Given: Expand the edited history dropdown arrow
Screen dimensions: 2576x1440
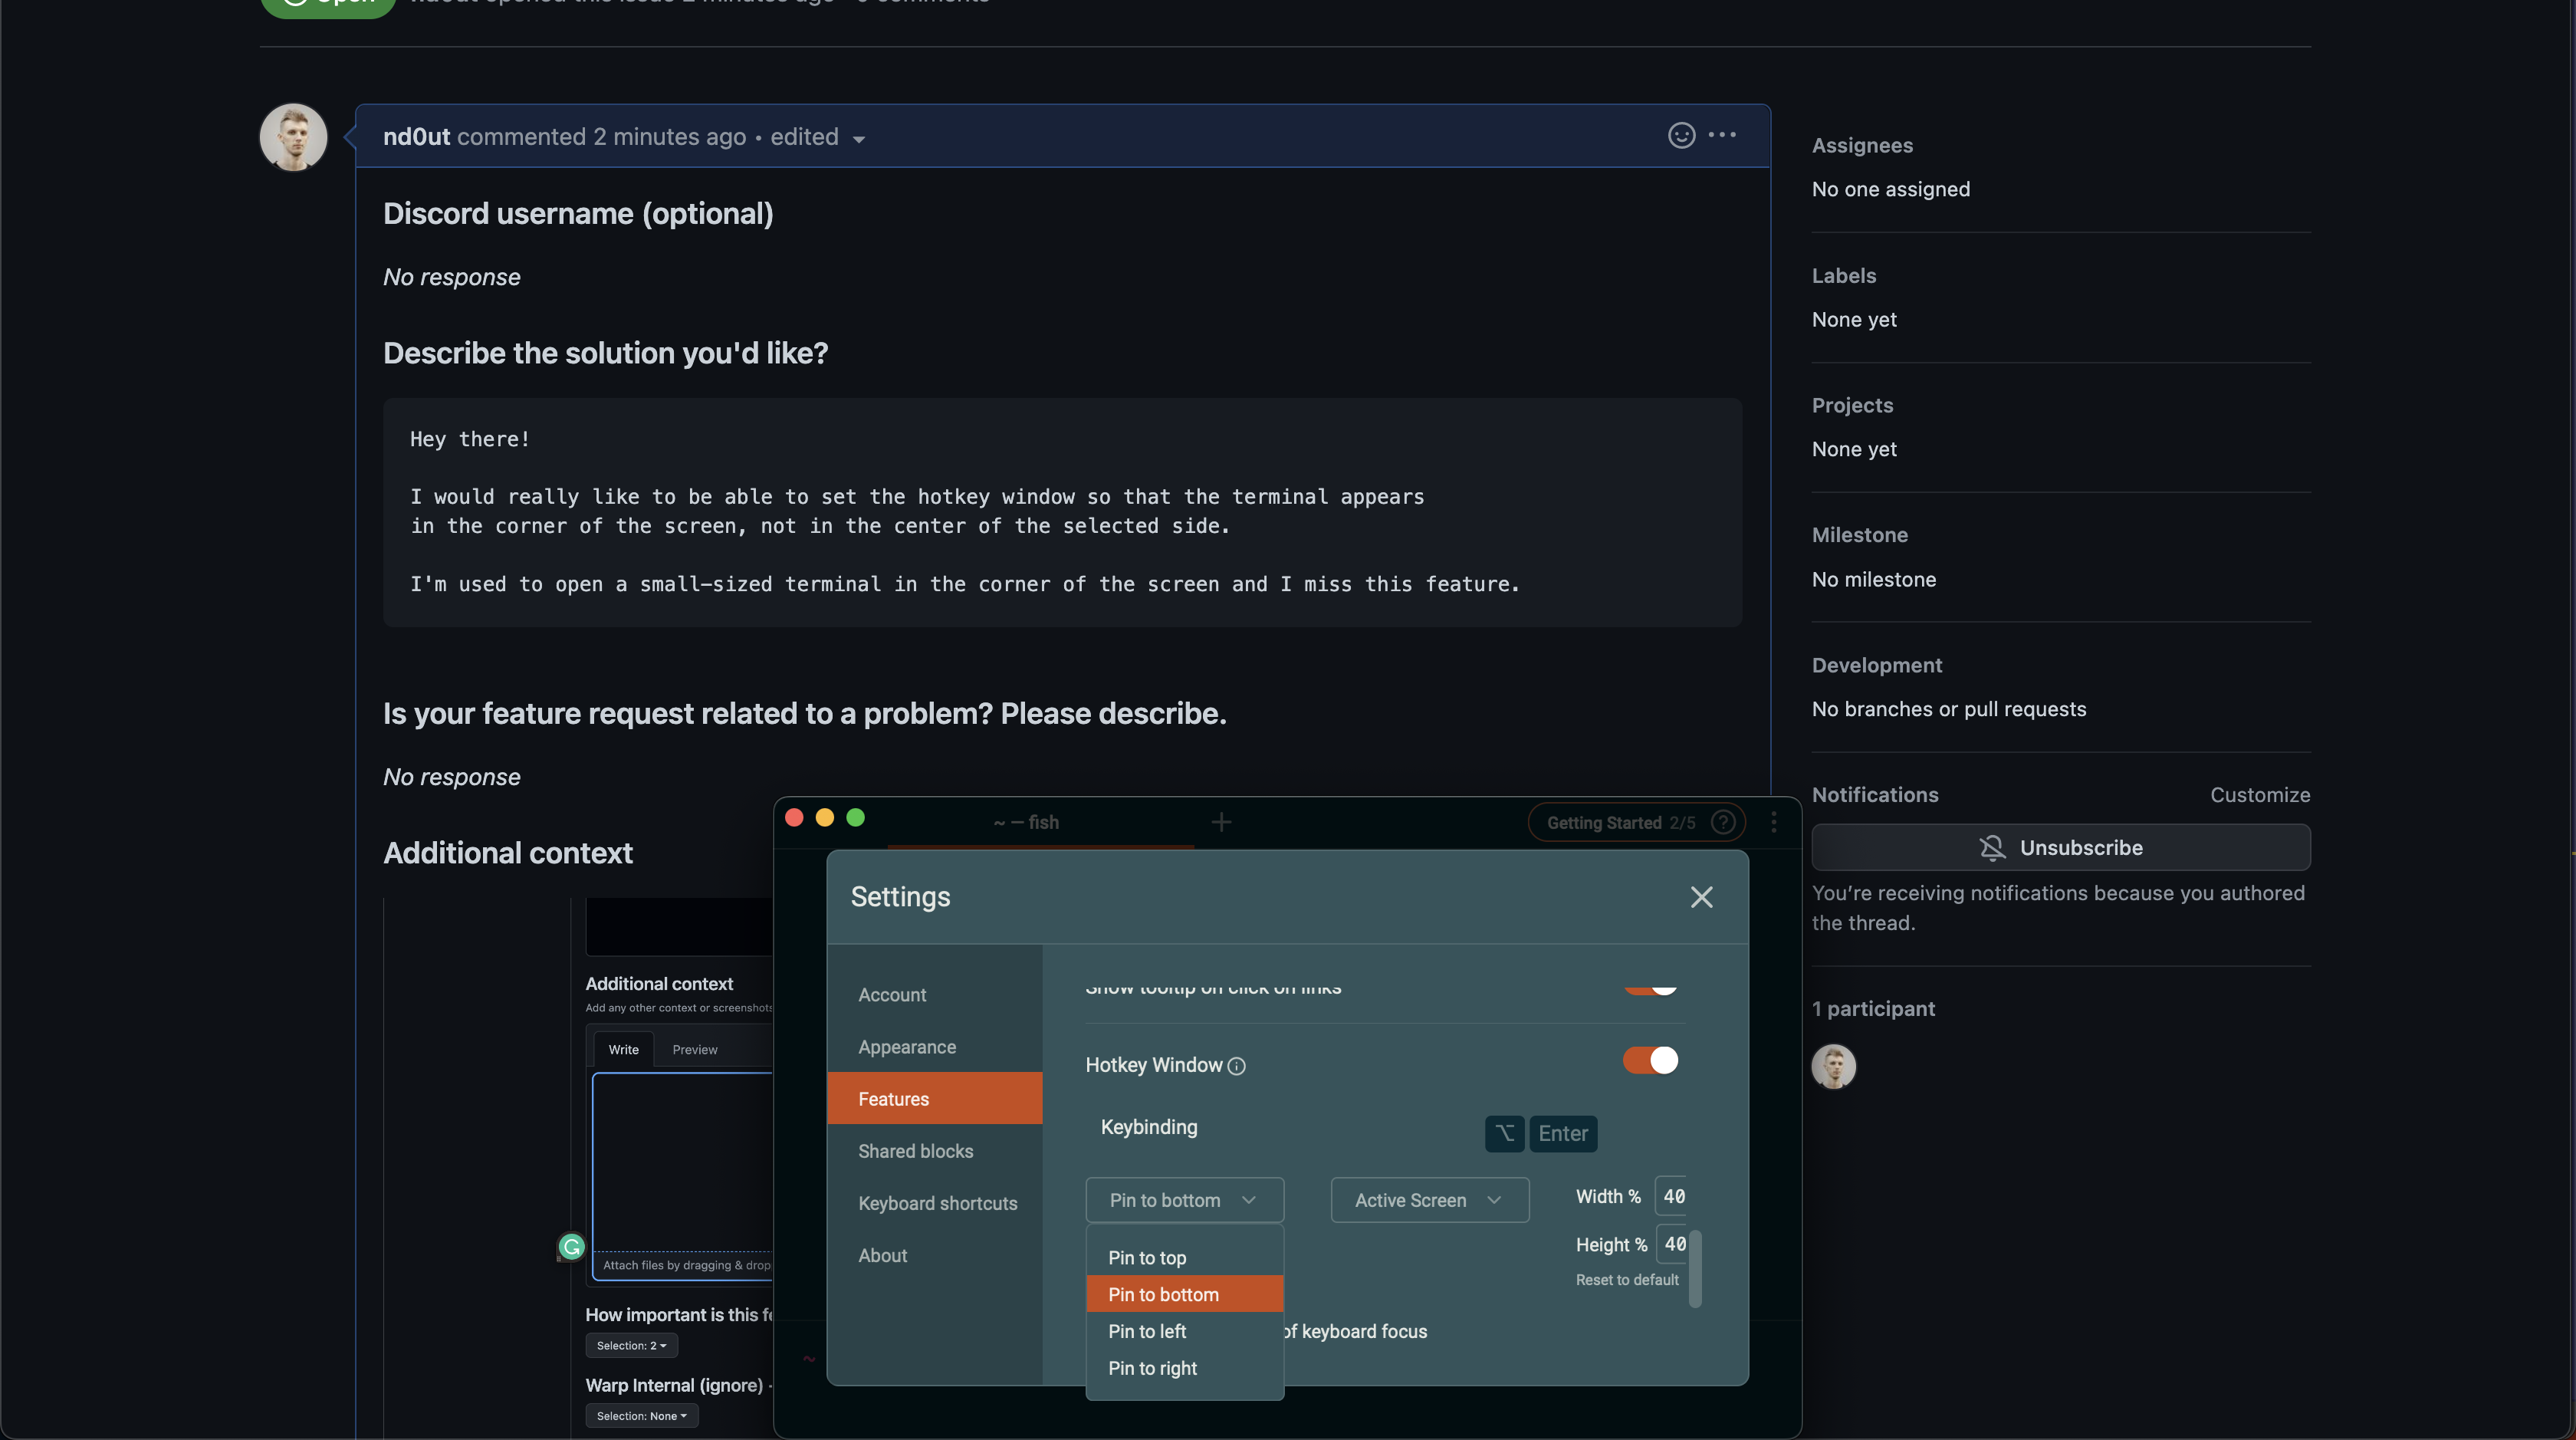Looking at the screenshot, I should (x=858, y=139).
